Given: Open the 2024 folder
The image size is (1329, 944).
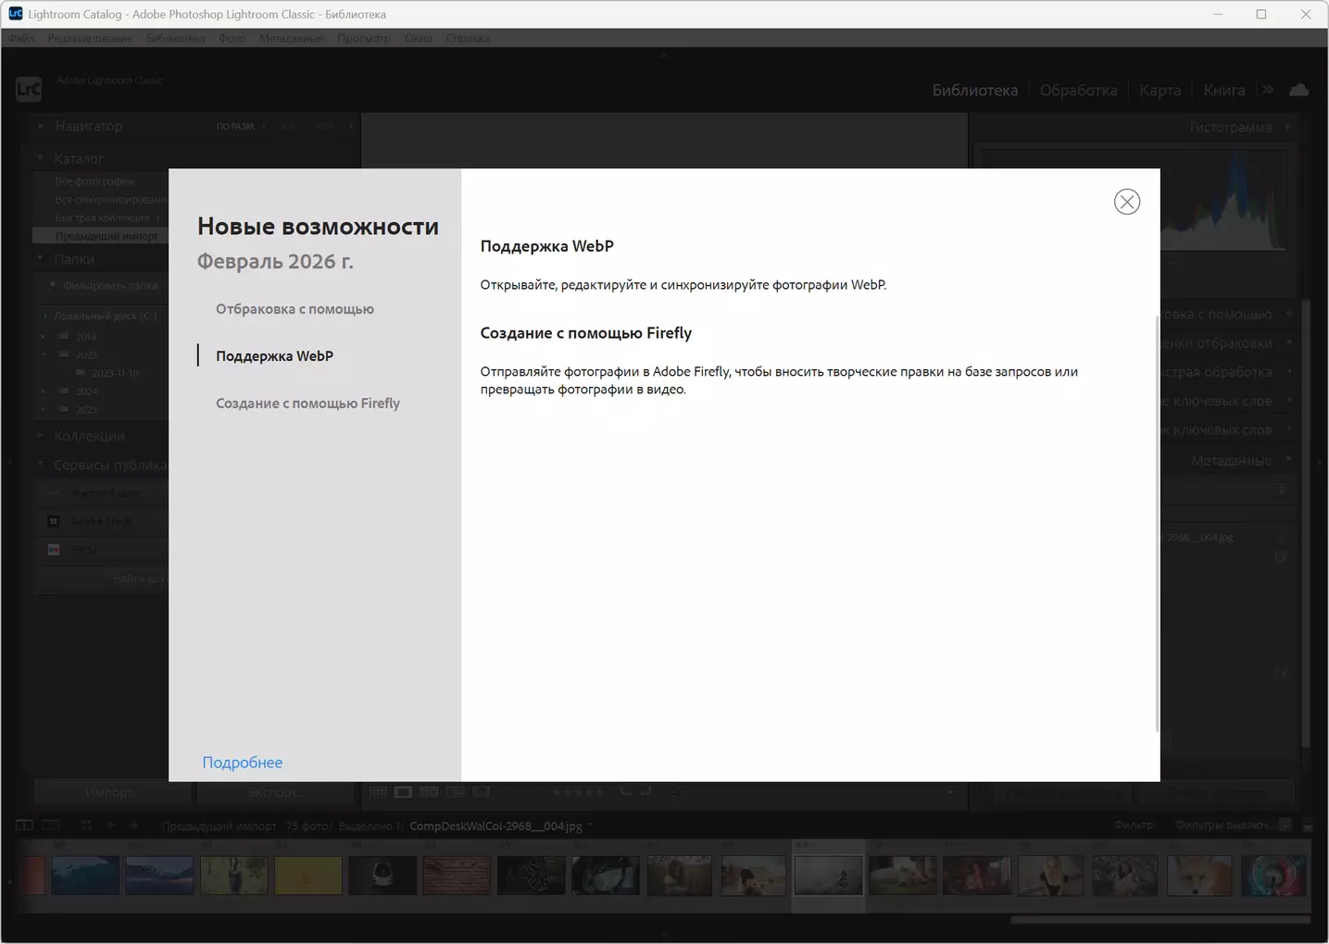Looking at the screenshot, I should point(86,391).
